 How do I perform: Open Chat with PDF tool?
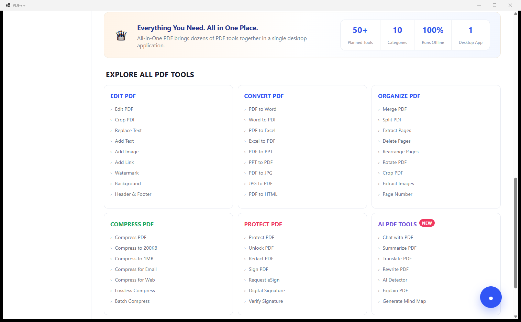click(x=398, y=237)
